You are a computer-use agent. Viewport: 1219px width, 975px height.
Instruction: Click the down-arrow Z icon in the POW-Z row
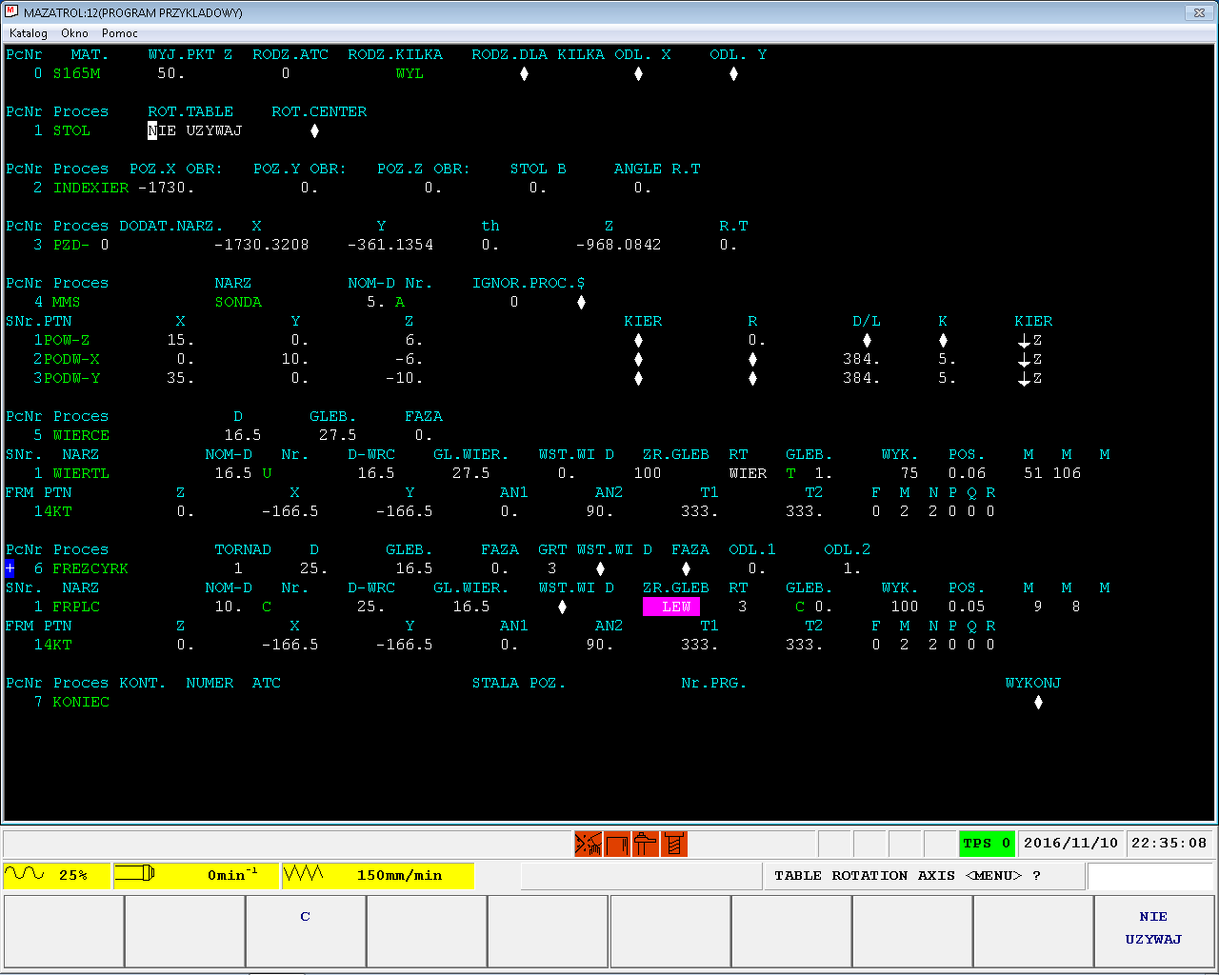(x=1029, y=340)
